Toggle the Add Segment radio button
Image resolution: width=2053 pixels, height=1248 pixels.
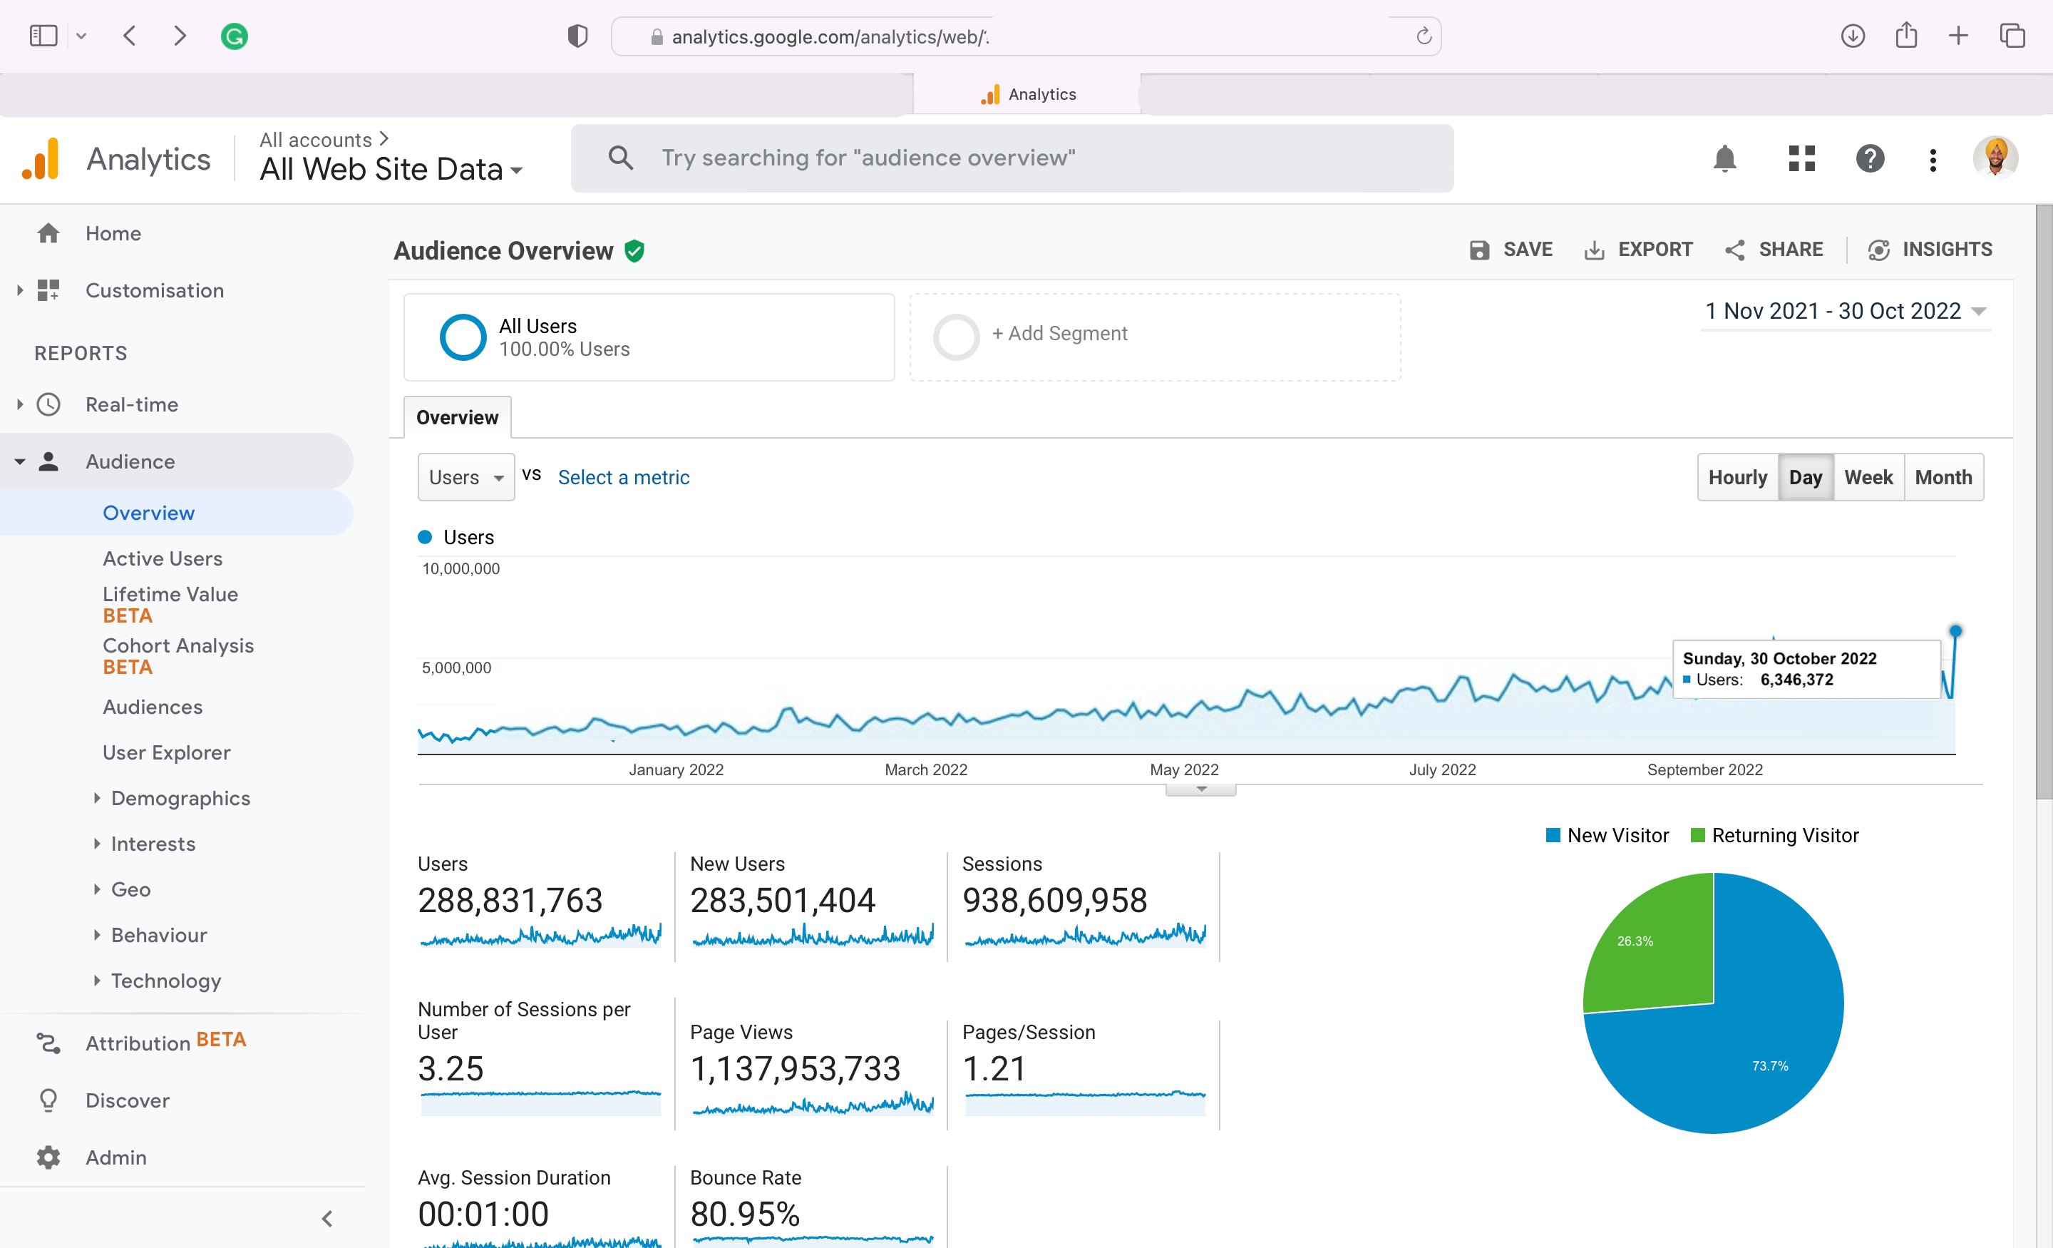[x=956, y=333]
